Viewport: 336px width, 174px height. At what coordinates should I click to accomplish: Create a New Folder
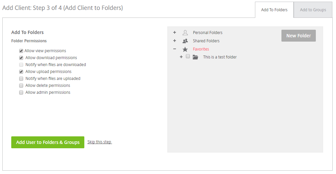299,36
